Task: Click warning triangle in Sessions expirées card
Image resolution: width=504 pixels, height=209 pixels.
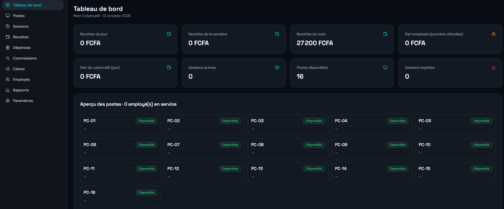Action: tap(494, 67)
